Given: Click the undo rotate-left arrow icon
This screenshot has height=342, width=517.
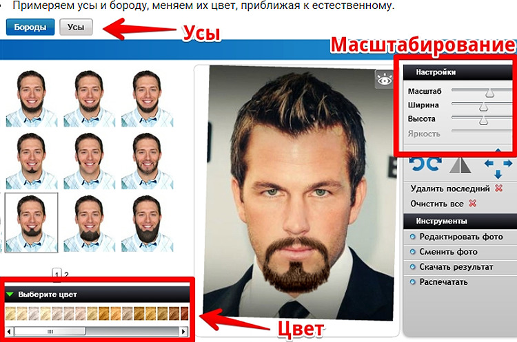Looking at the screenshot, I should 417,163.
